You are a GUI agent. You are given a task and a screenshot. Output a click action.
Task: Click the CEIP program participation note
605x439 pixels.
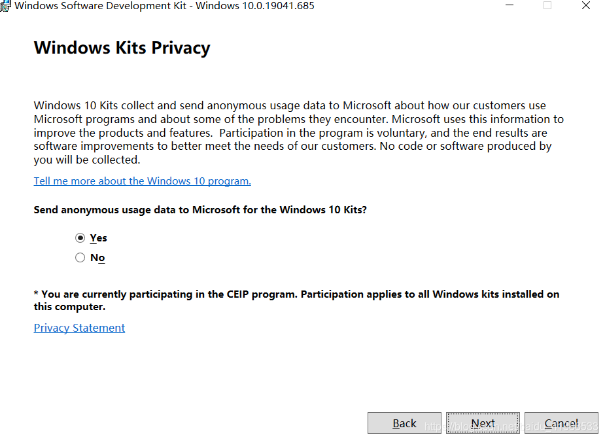click(x=296, y=294)
